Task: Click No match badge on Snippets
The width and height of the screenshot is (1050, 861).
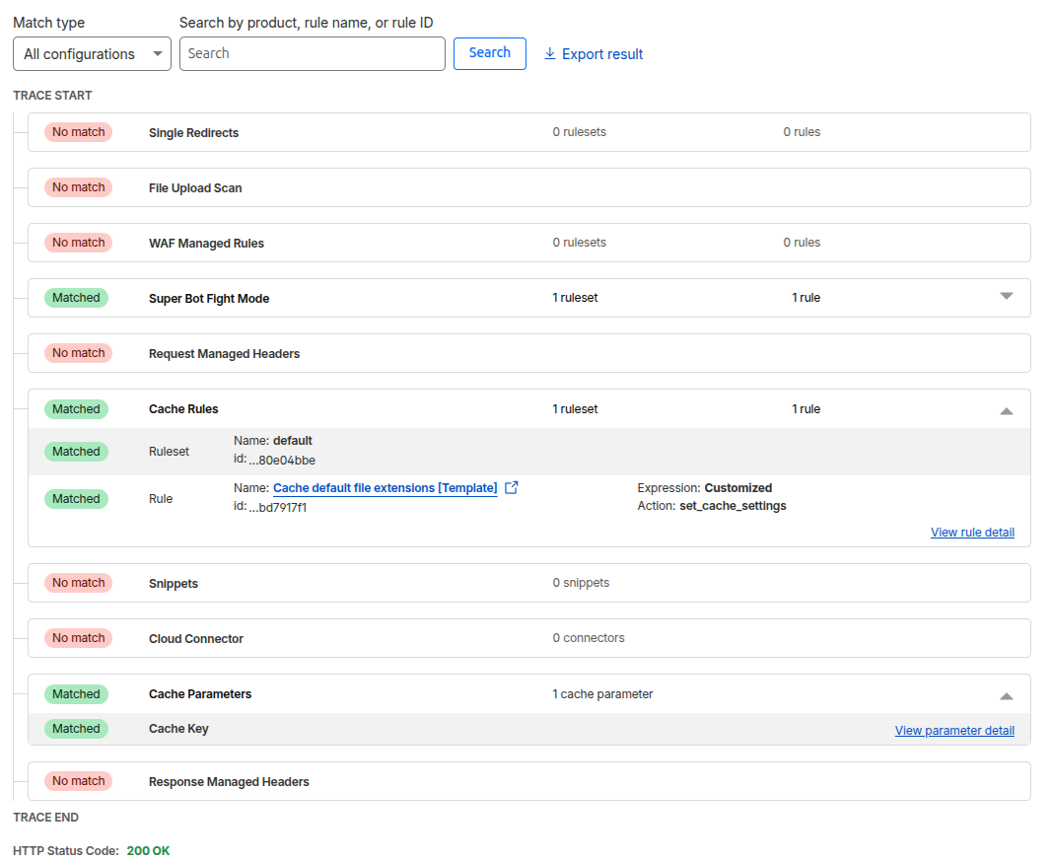Action: (78, 583)
